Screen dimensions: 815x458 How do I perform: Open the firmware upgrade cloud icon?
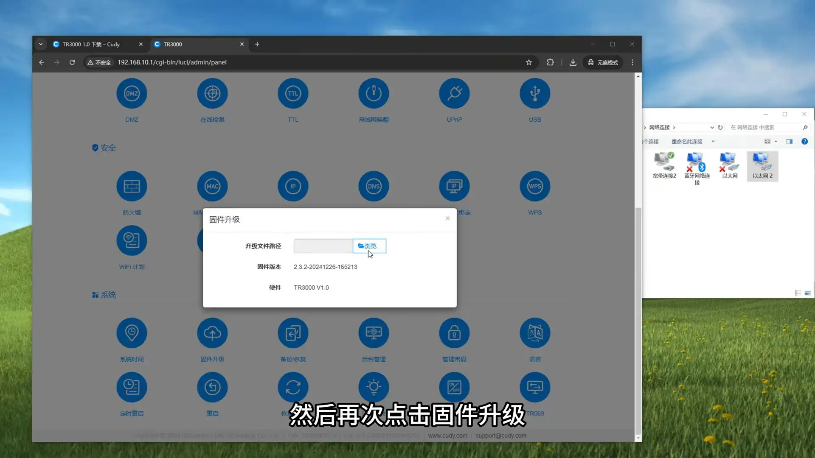coord(212,333)
